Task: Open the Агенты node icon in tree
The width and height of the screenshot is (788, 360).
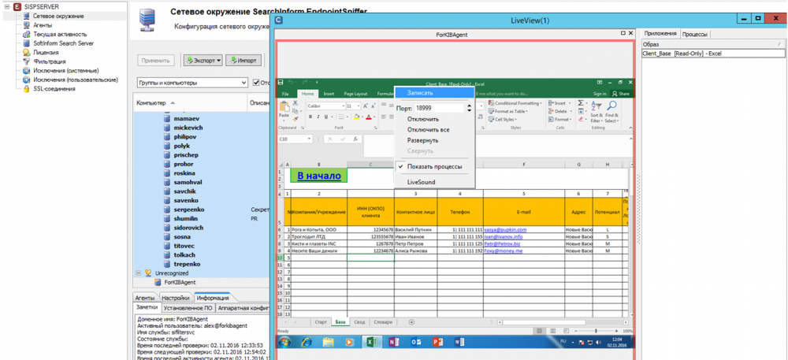Action: point(28,25)
